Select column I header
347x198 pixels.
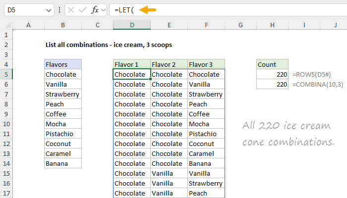point(304,25)
